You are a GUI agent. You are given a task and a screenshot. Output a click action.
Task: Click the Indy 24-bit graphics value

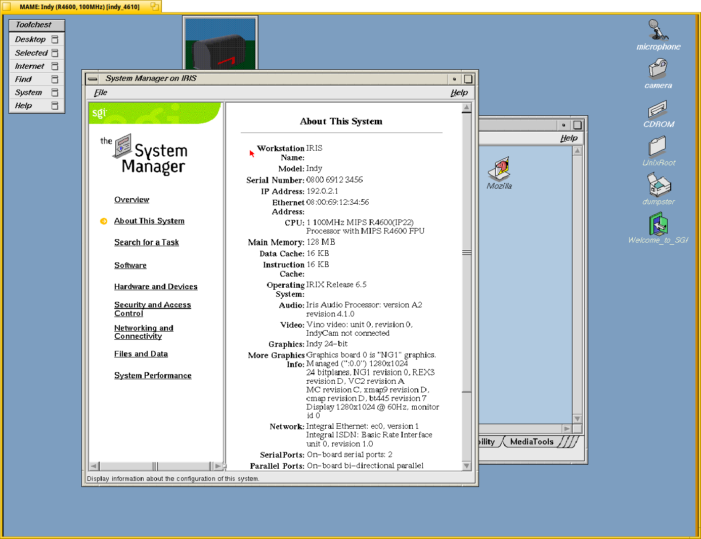pyautogui.click(x=327, y=344)
